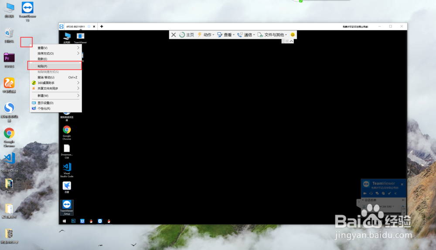Open local Visual Studio Code icon

coord(9,163)
